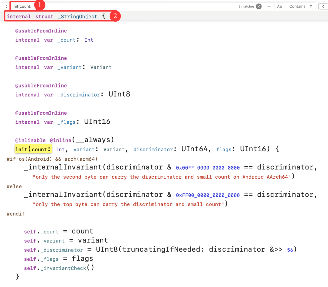
Task: Open the find mode chevron left of search field
Action: (x=6, y=6)
